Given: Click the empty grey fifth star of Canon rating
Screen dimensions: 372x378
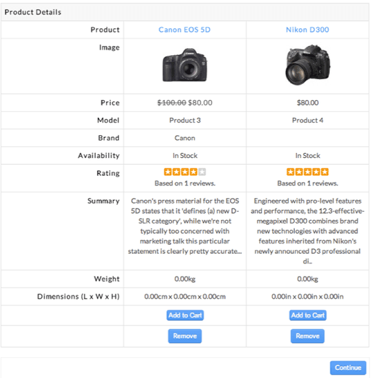Looking at the screenshot, I should tap(202, 172).
